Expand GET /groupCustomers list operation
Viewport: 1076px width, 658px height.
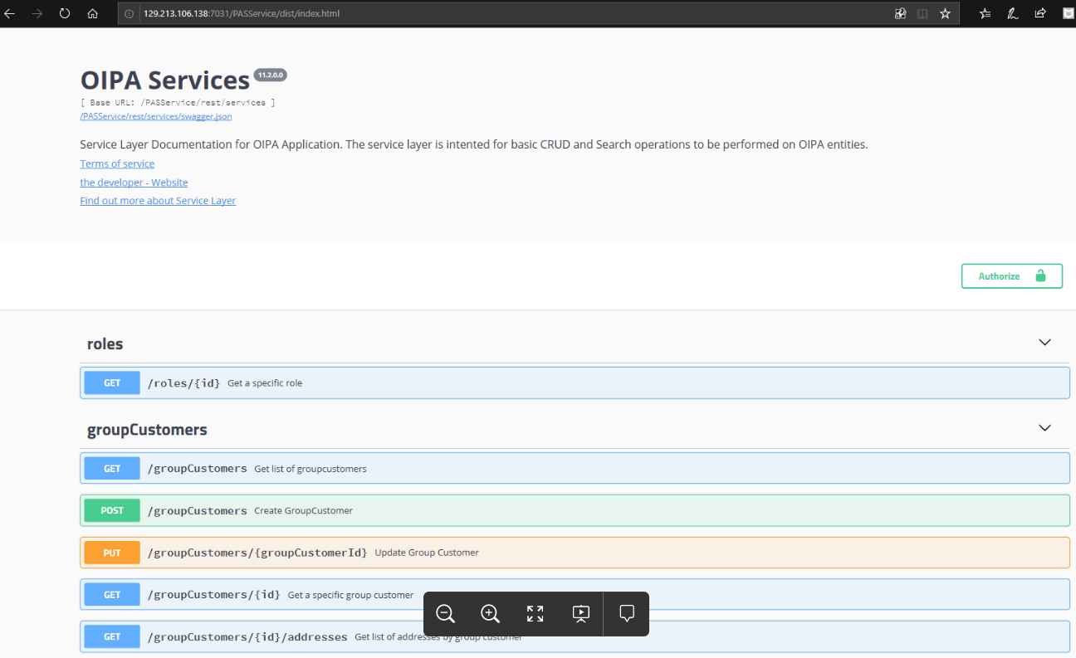point(575,468)
